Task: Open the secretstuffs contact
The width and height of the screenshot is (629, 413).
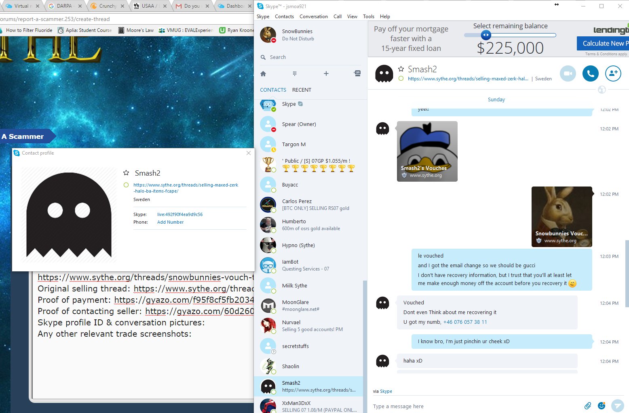Action: [x=308, y=346]
